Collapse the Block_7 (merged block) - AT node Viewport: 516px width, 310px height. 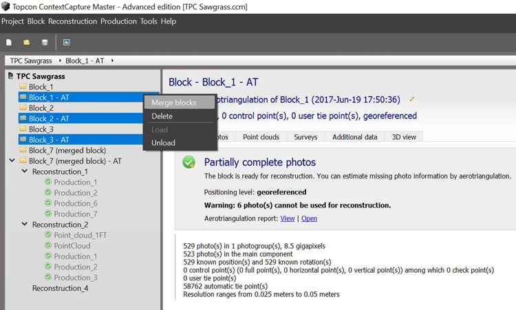click(x=12, y=161)
